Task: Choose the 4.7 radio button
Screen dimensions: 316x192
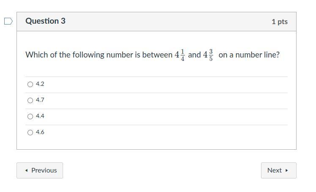Action: (x=30, y=101)
